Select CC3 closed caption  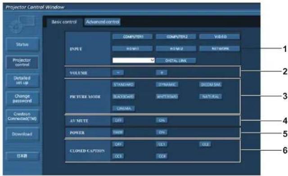118,156
